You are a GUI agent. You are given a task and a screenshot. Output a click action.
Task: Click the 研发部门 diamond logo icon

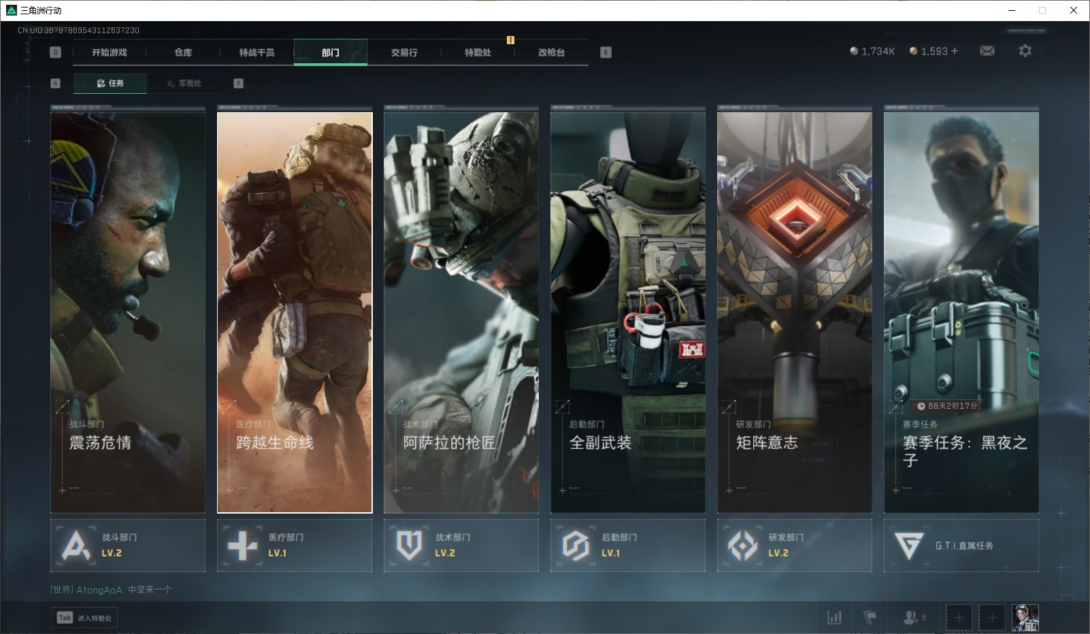click(x=742, y=546)
